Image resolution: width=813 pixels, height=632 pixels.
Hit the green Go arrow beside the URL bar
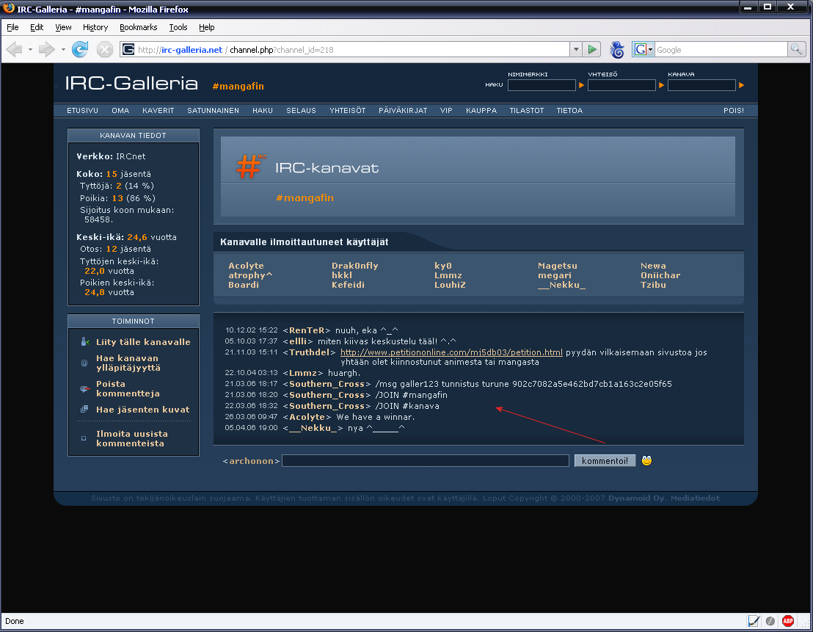pyautogui.click(x=591, y=49)
